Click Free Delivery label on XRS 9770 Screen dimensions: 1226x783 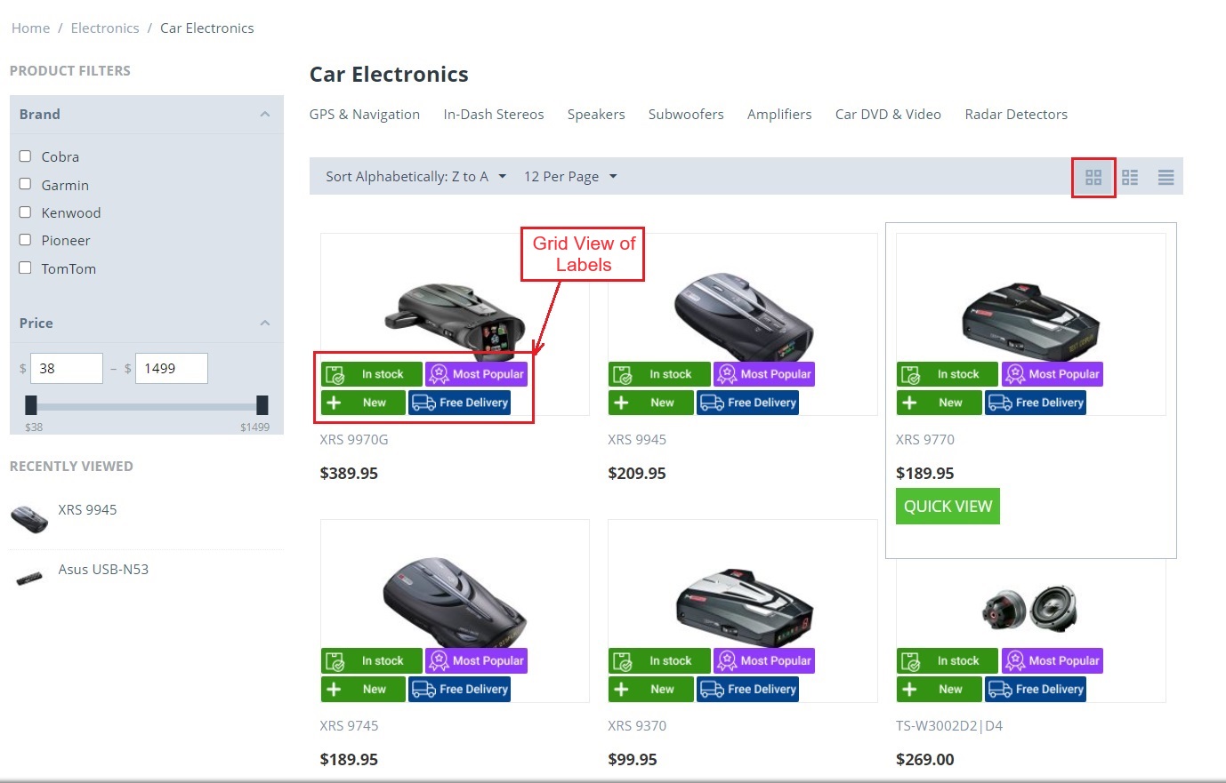(1036, 403)
